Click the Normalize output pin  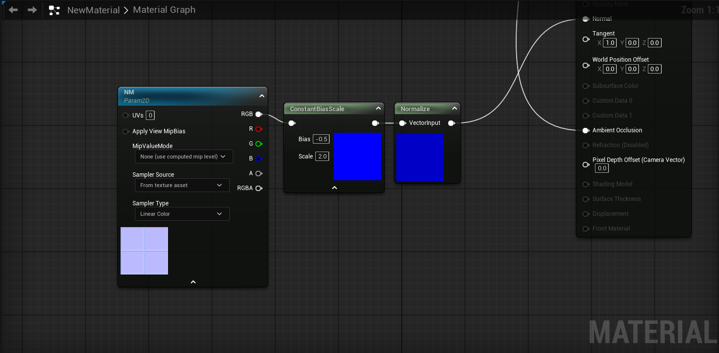tap(452, 123)
